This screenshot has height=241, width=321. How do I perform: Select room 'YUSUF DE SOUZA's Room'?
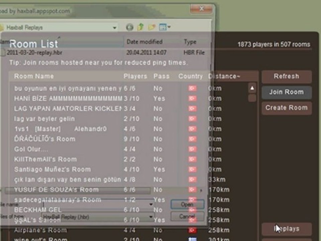pyautogui.click(x=129, y=190)
